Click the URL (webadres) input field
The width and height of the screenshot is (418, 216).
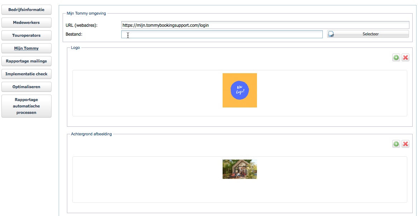tap(265, 25)
